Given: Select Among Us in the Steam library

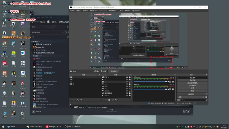Looking at the screenshot, I should coord(40,47).
